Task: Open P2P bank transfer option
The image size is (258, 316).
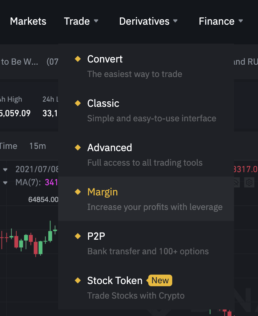Action: (x=146, y=243)
